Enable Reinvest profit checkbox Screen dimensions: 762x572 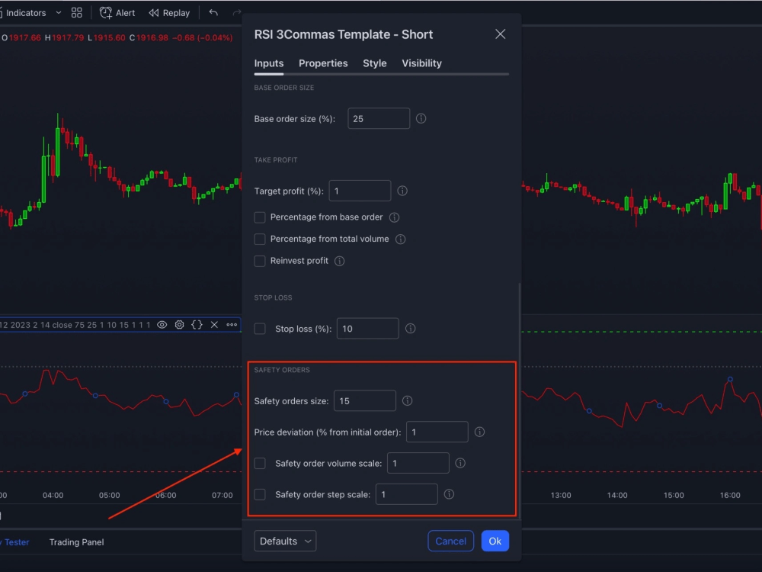[x=260, y=261]
